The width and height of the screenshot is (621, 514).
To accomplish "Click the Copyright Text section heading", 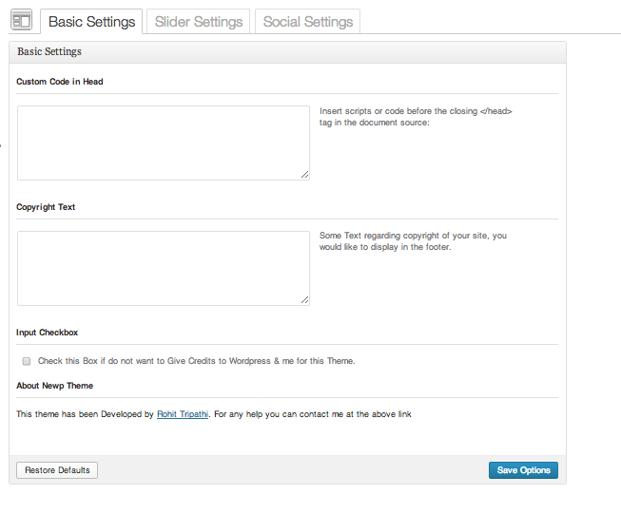I will click(46, 207).
